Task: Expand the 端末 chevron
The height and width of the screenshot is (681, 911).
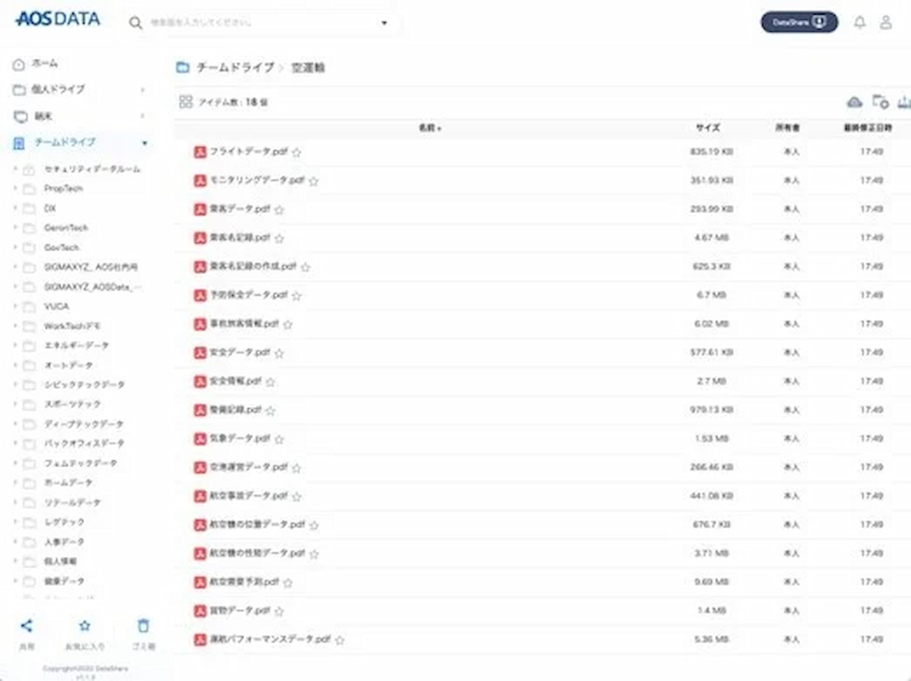Action: coord(143,116)
